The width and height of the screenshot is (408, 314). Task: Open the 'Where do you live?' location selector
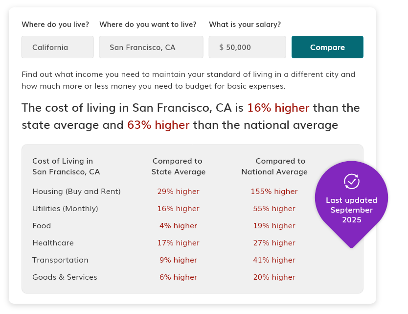tap(57, 47)
